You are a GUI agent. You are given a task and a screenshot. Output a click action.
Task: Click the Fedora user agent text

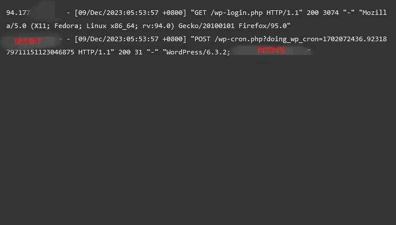(66, 26)
